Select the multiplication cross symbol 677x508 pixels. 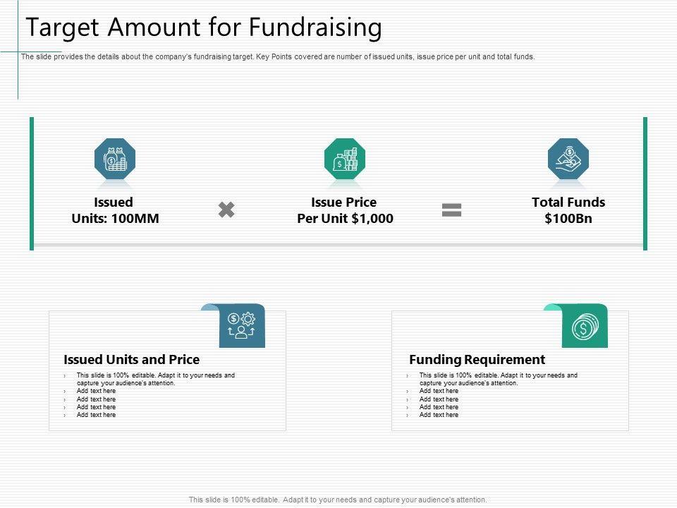tap(226, 210)
